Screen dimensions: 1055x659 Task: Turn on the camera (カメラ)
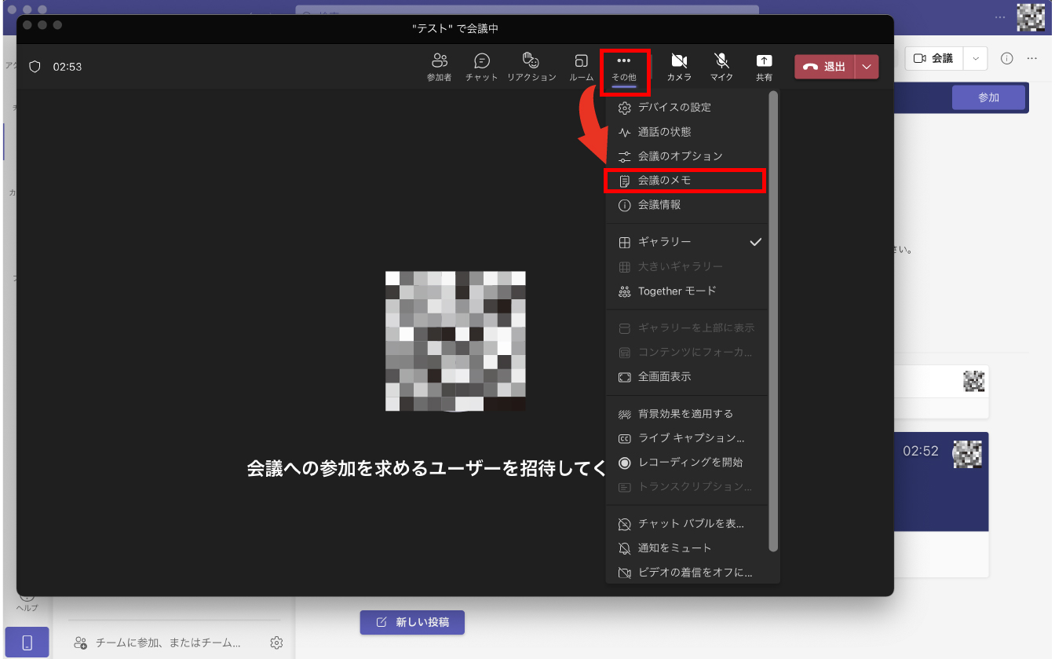[679, 67]
